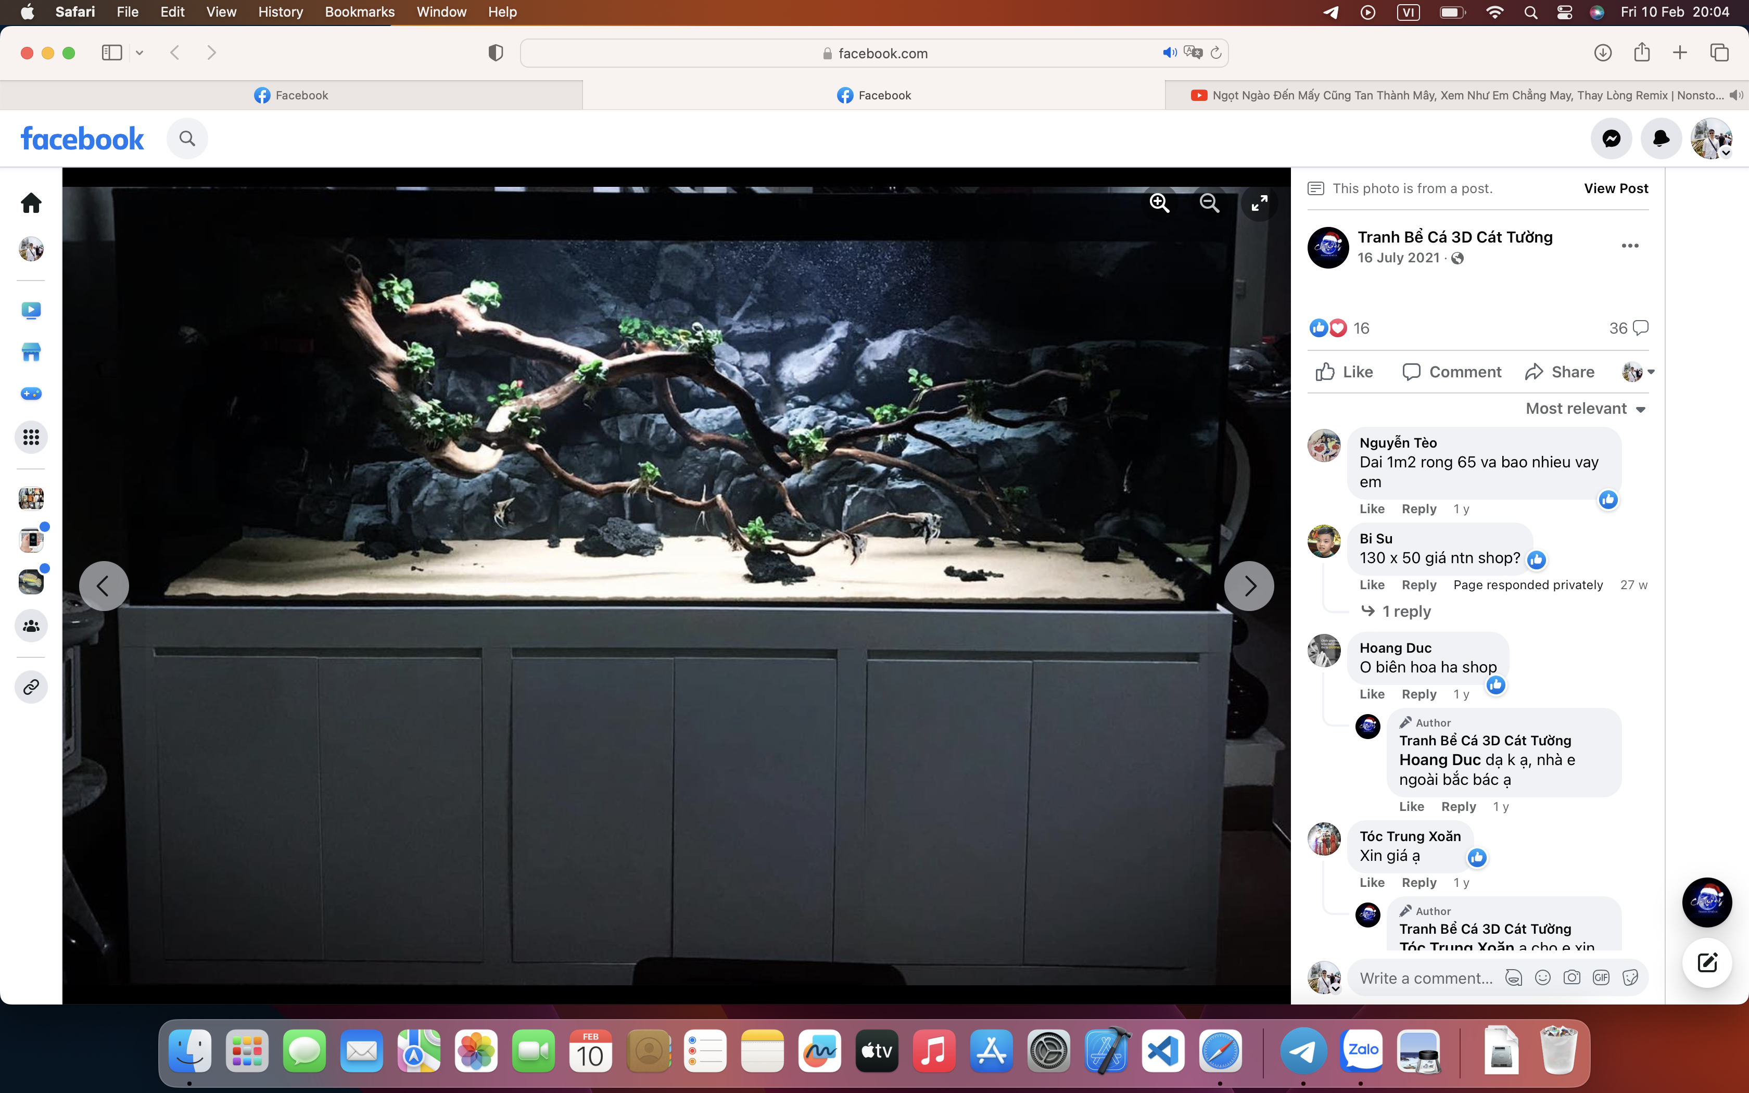Mute the YouTube tab's audio icon
The image size is (1749, 1093).
[1736, 95]
